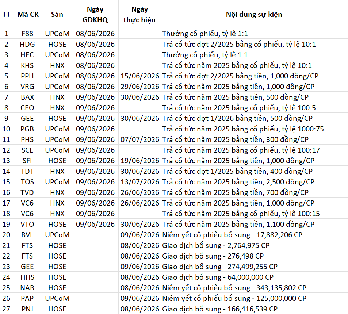Screen dimensions: 348x314
Task: Click the 'Nội dung sự kiện' header
Action: 254,15
